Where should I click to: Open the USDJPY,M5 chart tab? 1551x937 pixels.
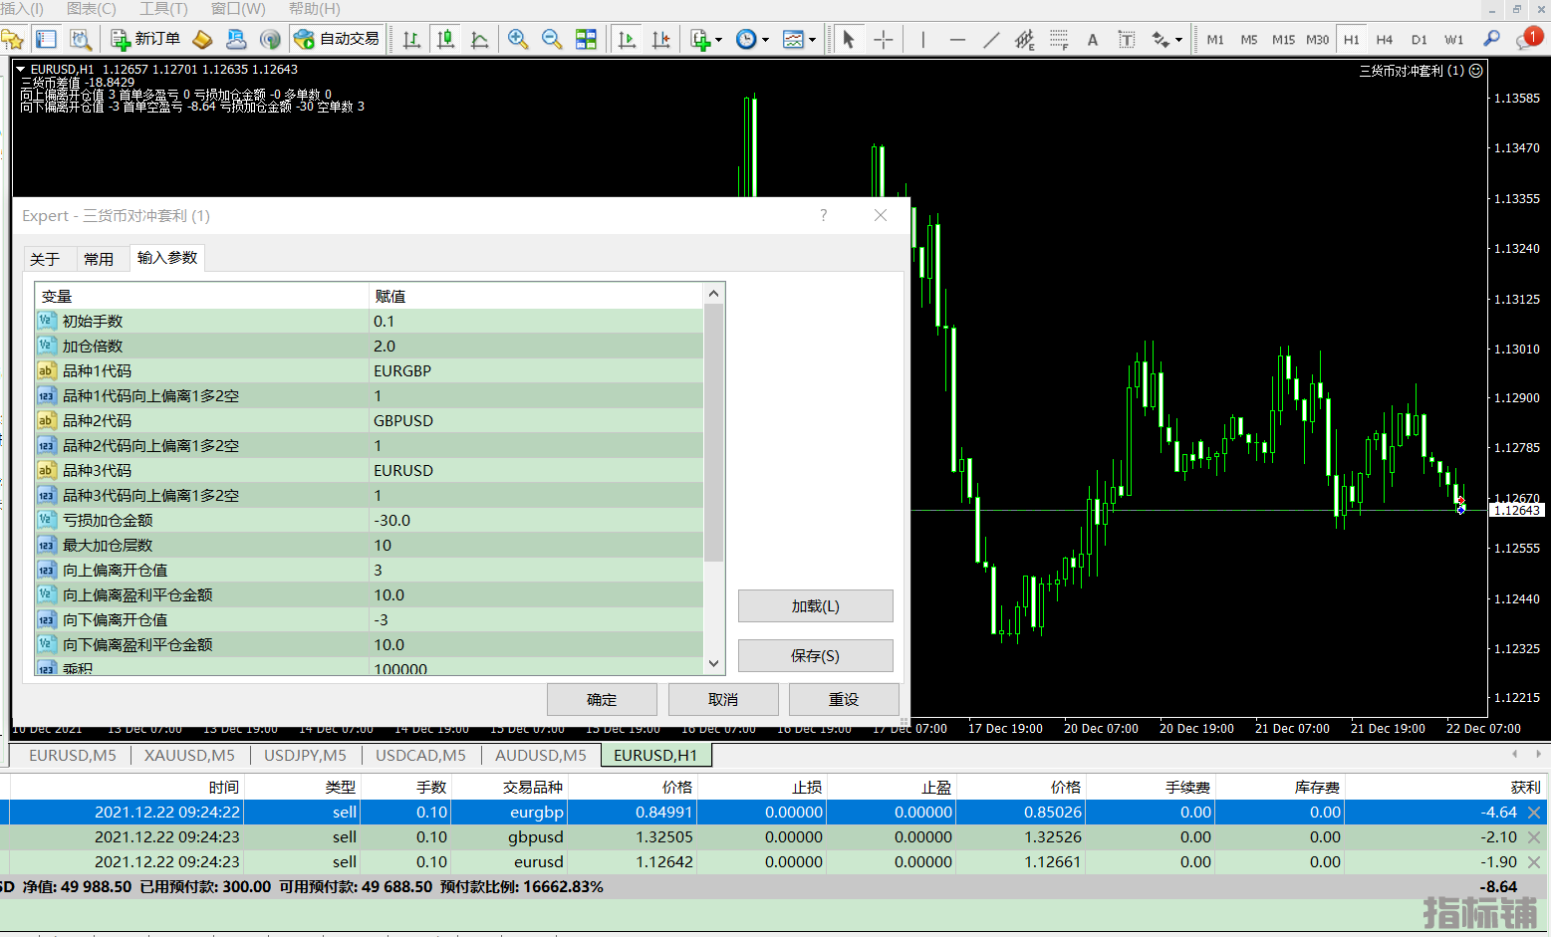click(305, 756)
